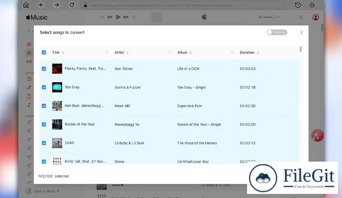Image resolution: width=342 pixels, height=198 pixels.
Task: Uncheck the Flocky Flocky song checkbox
Action: click(44, 69)
